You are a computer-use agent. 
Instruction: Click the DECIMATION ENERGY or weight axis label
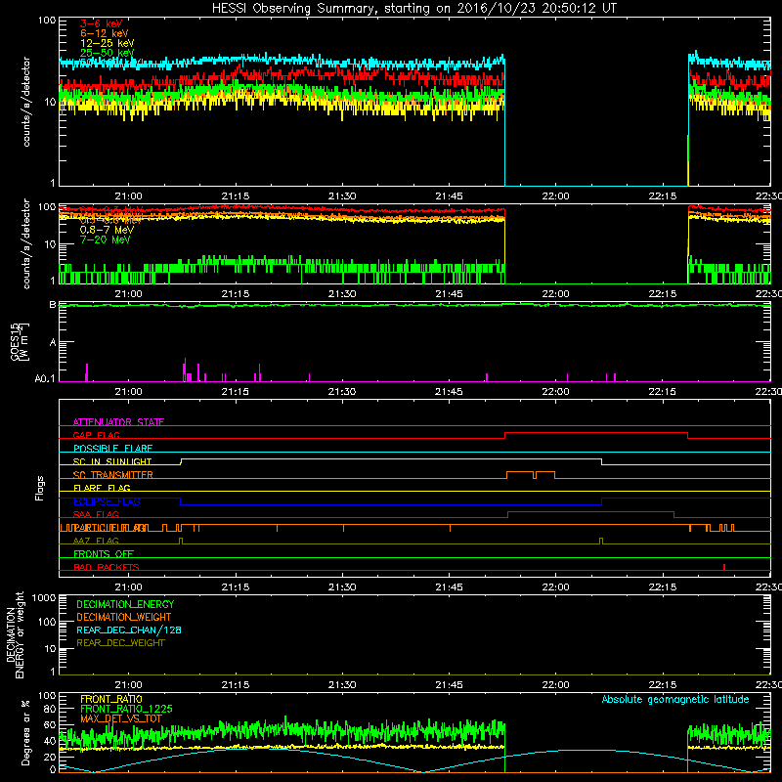pos(15,634)
